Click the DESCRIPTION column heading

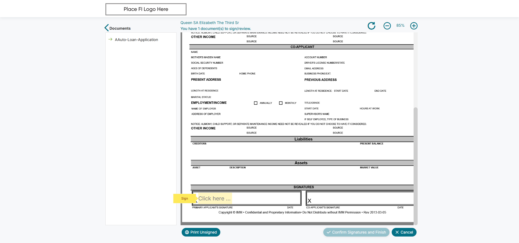coord(238,168)
